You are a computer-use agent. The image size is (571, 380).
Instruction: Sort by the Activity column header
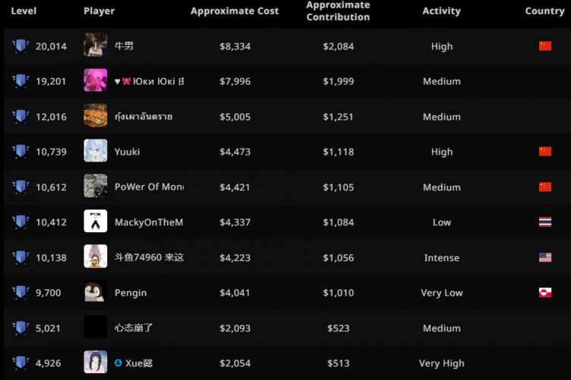[x=441, y=11]
